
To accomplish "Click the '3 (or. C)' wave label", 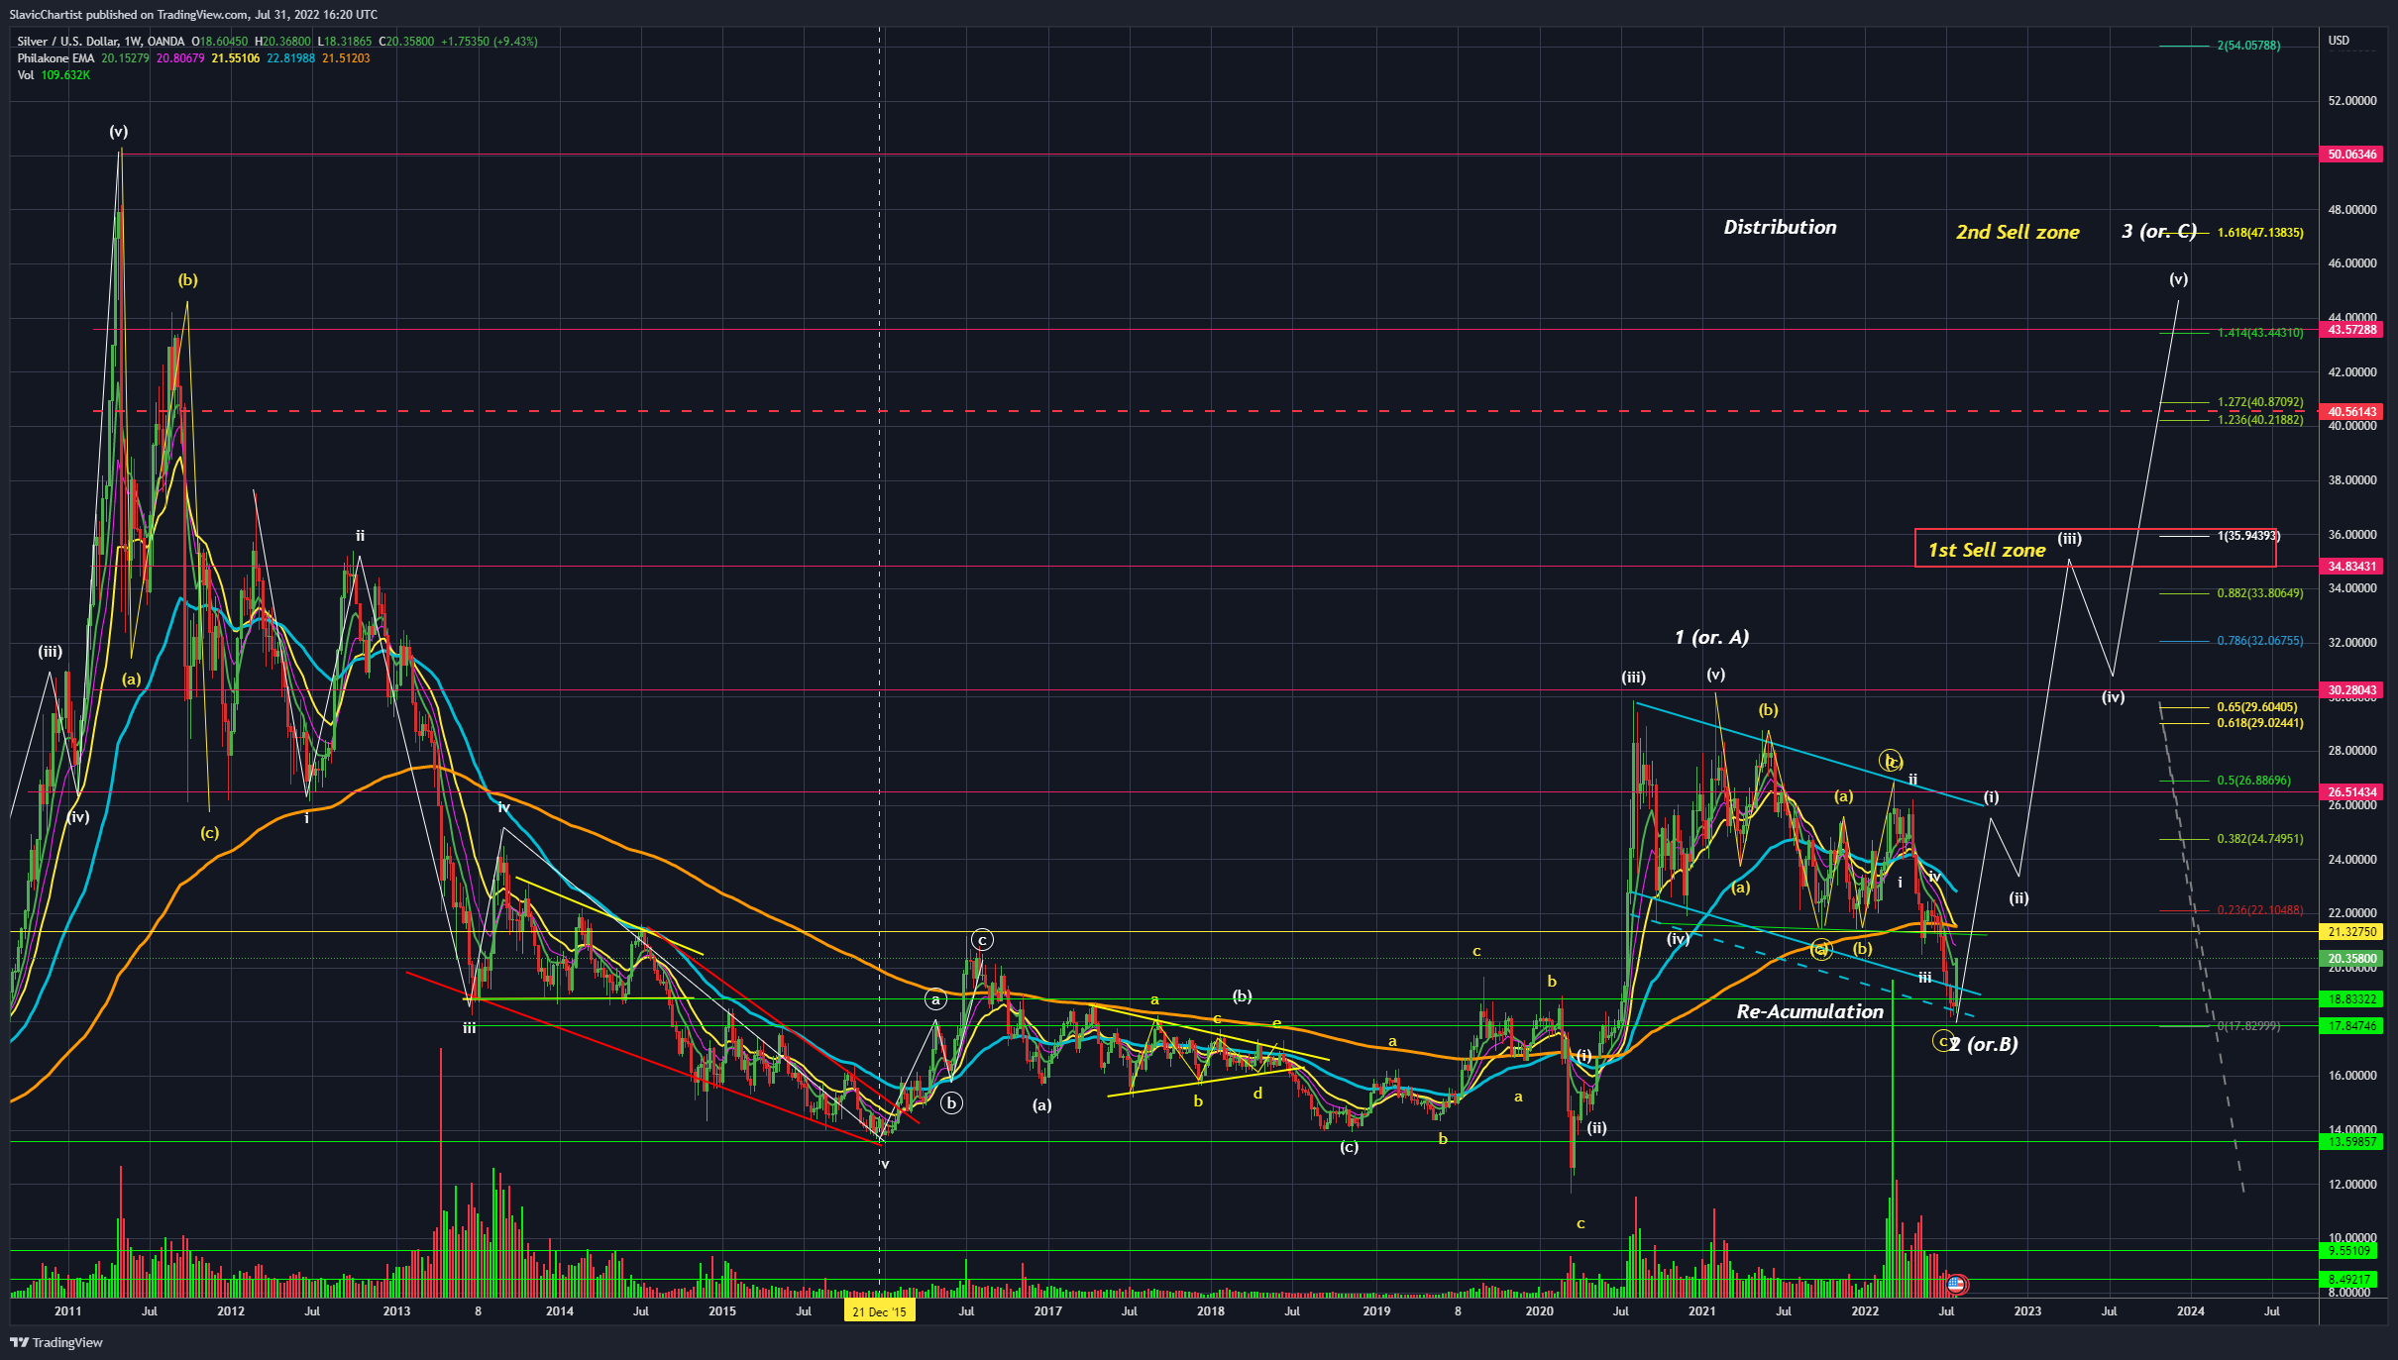I will click(x=2158, y=231).
